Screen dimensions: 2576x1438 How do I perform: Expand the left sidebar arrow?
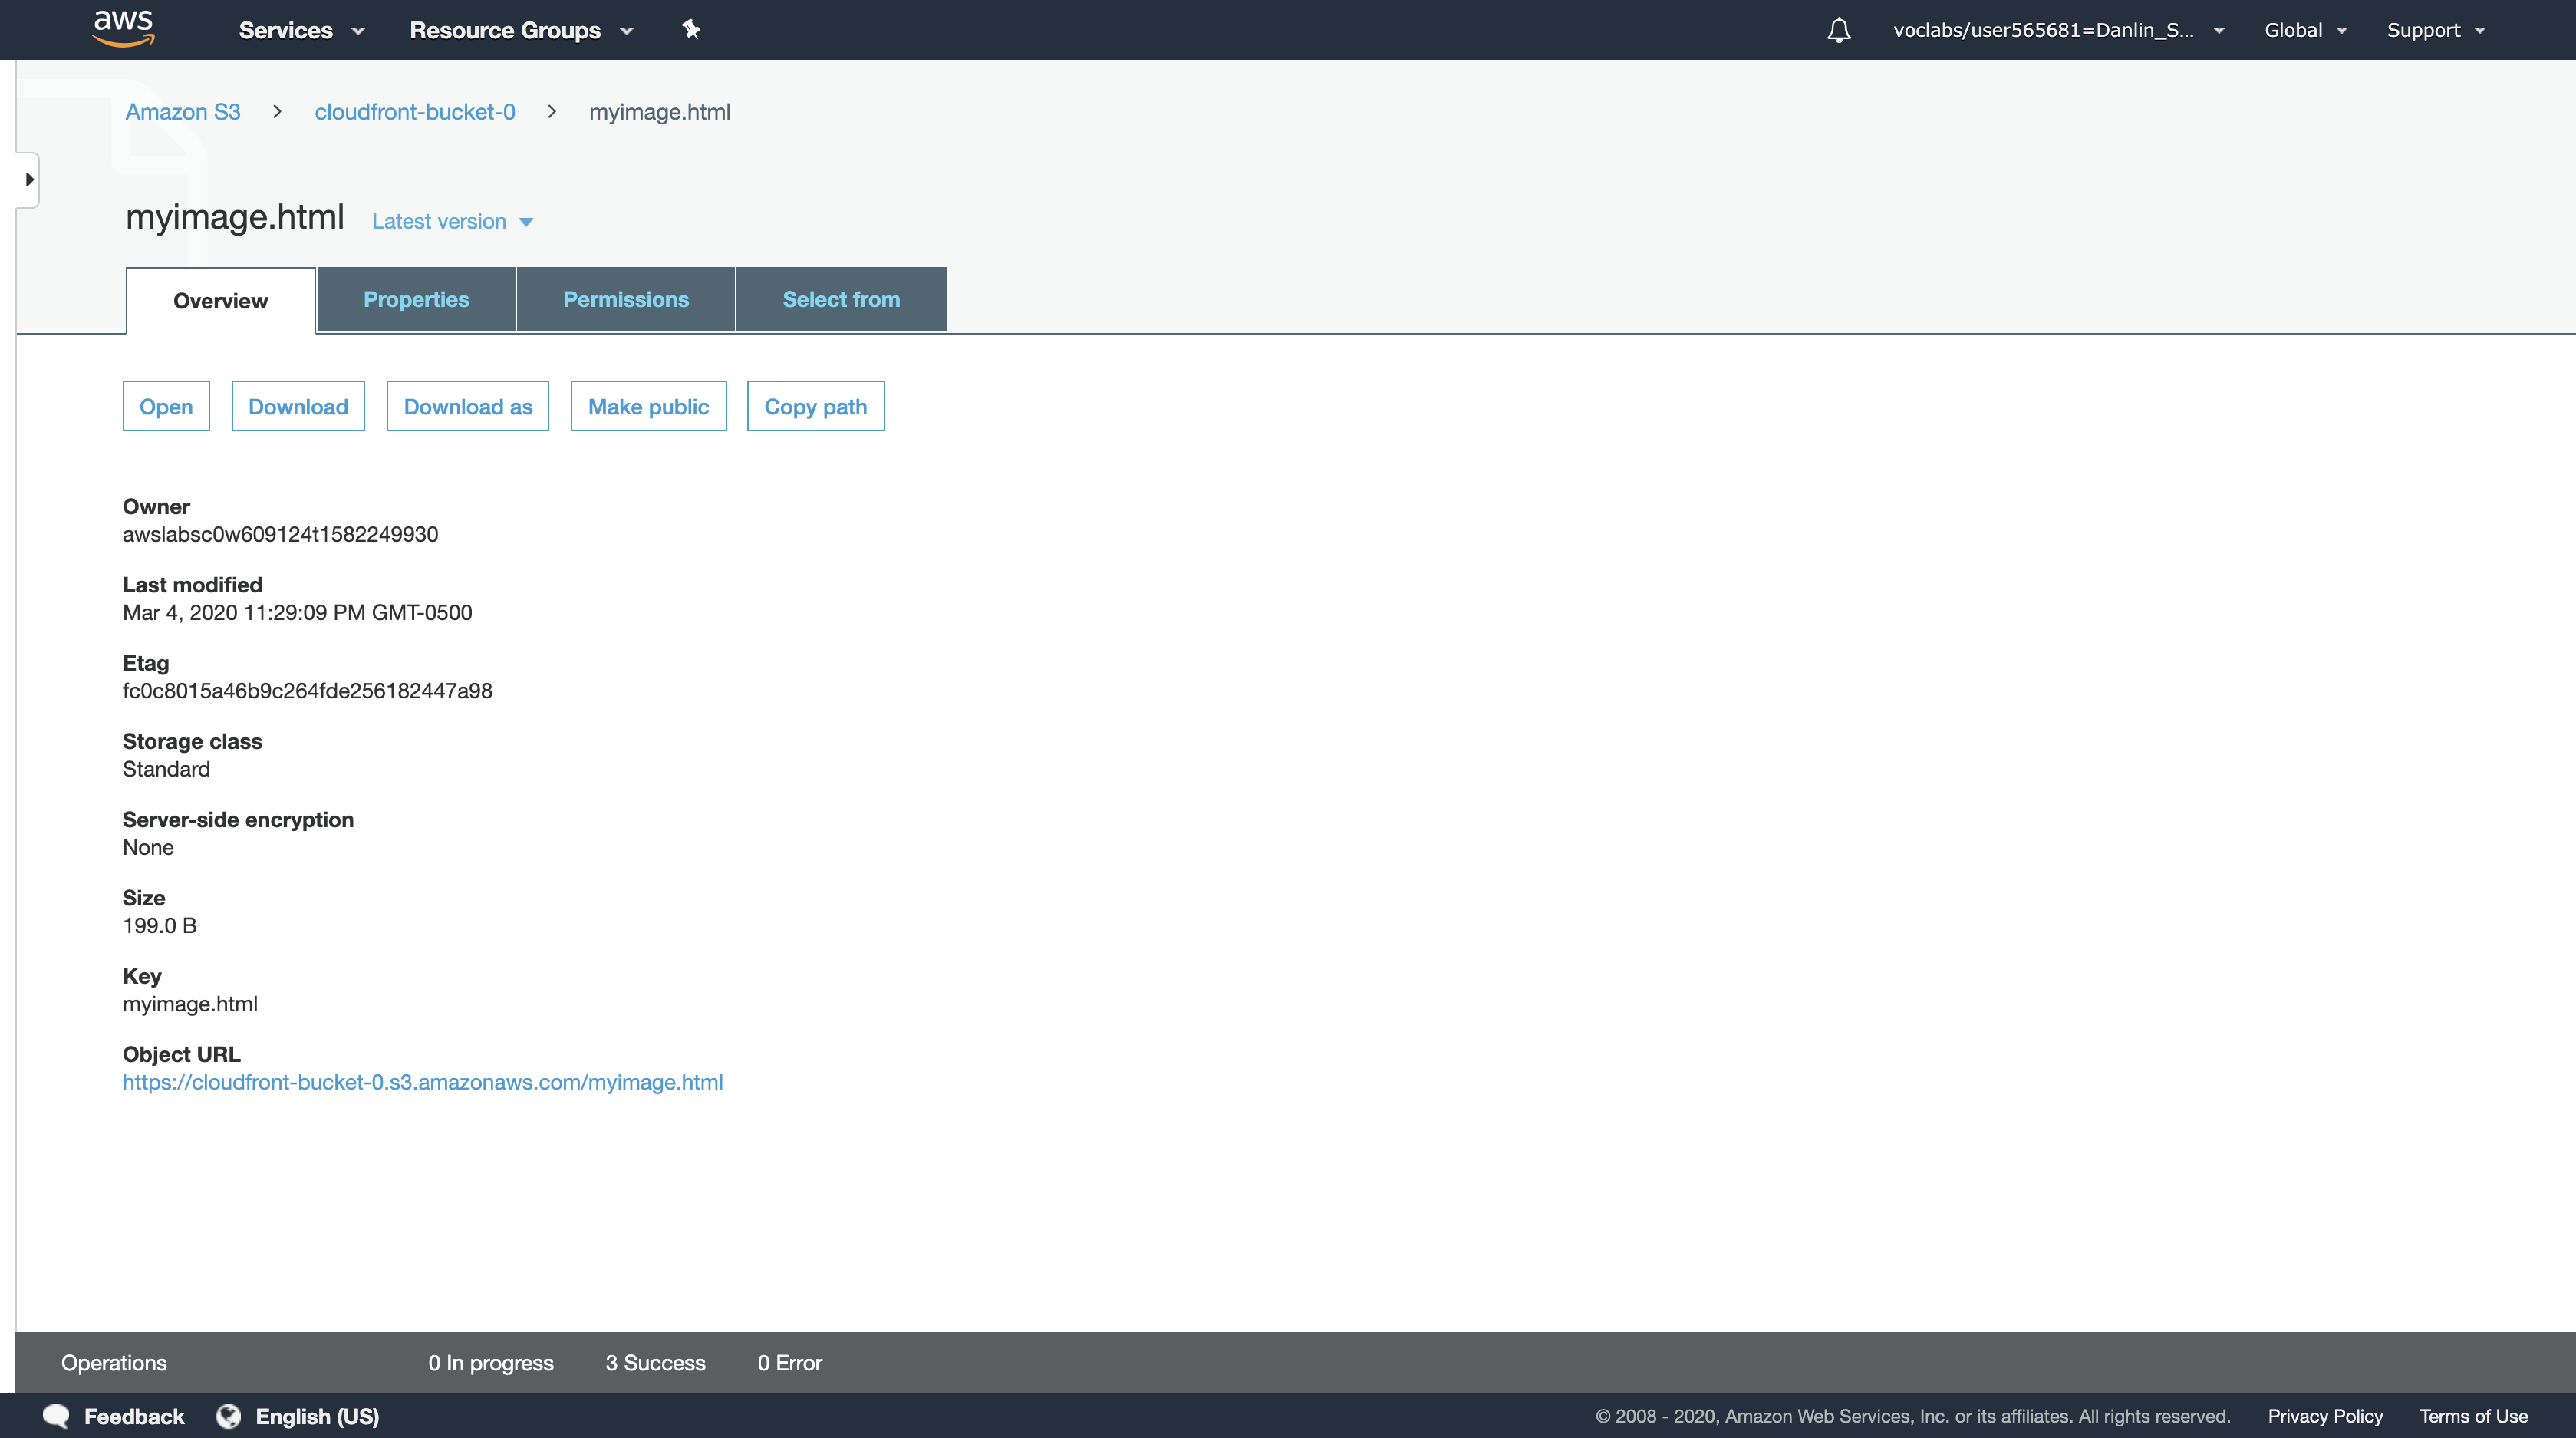pyautogui.click(x=29, y=180)
